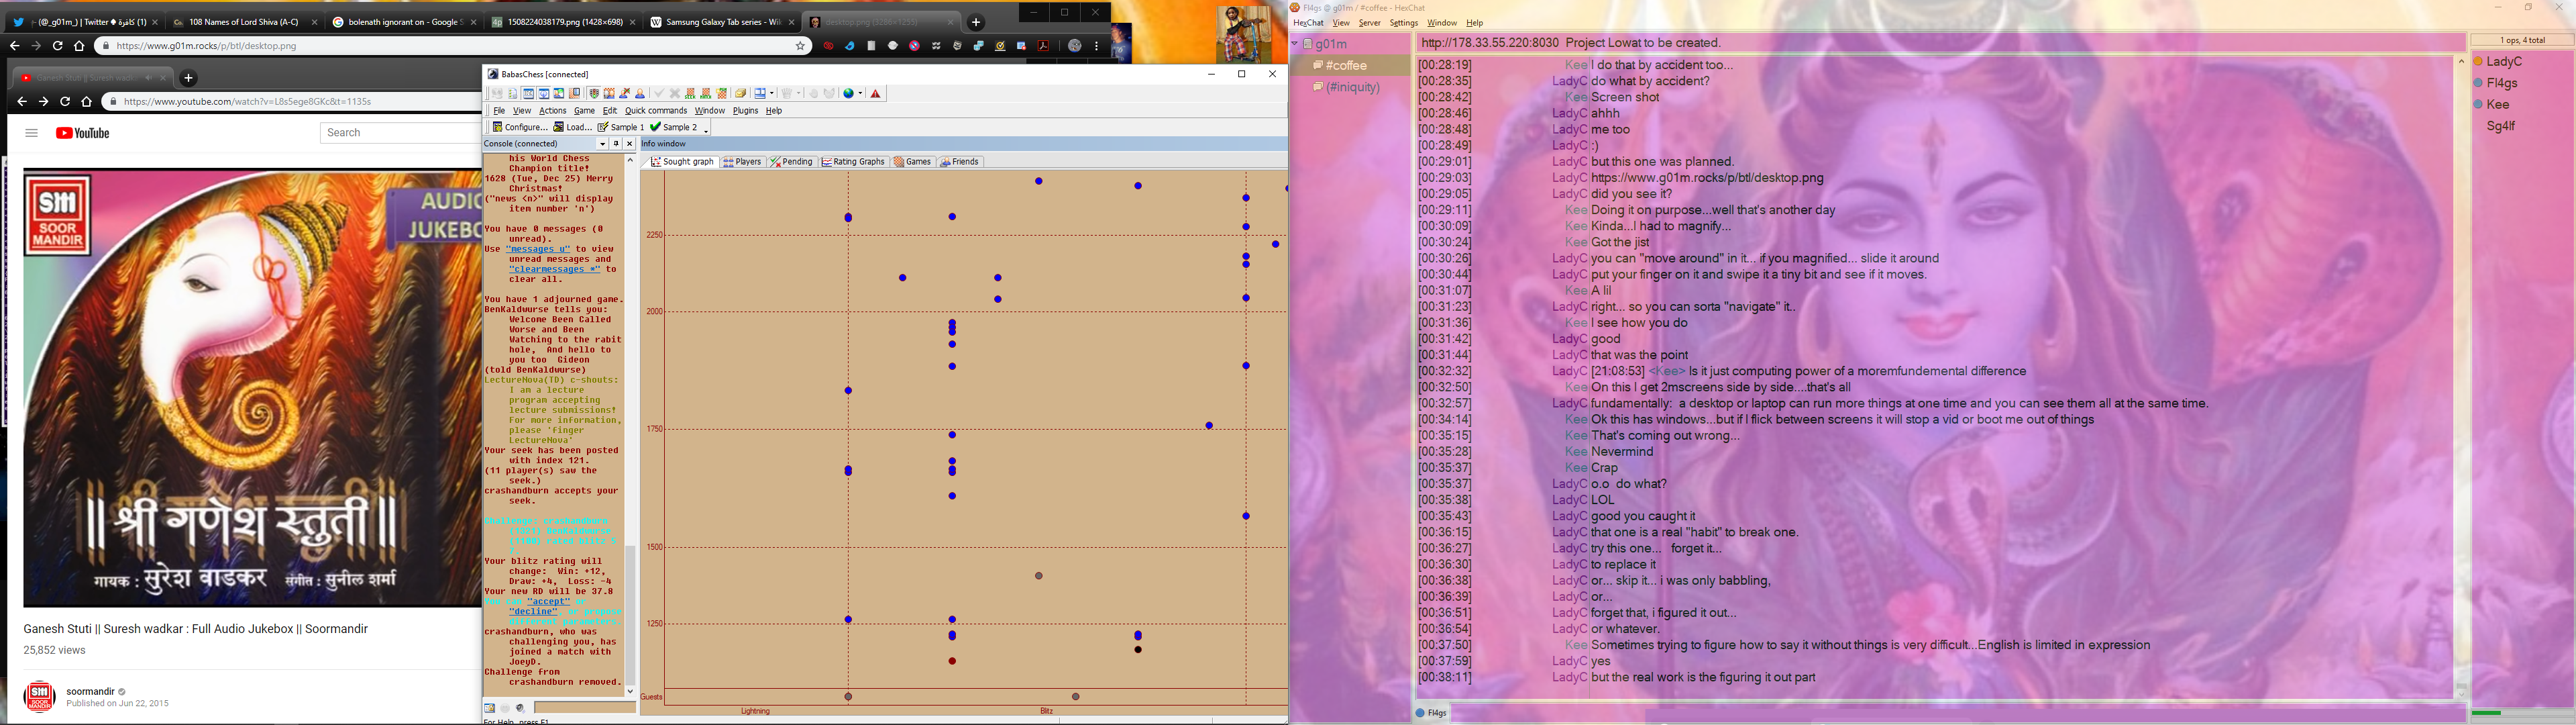Click the Load plugin button in BabasChess
The width and height of the screenshot is (2576, 725).
point(573,127)
